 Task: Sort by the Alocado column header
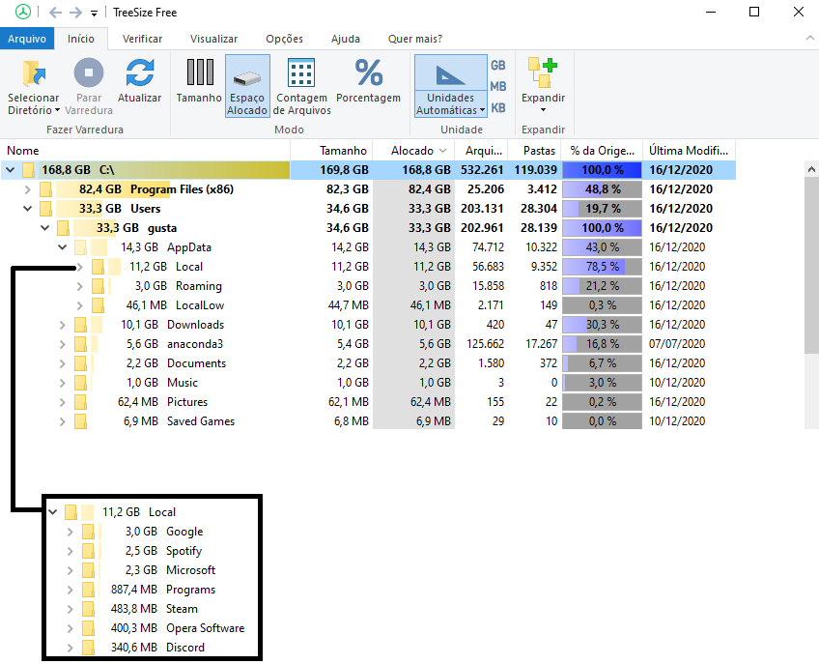(411, 151)
